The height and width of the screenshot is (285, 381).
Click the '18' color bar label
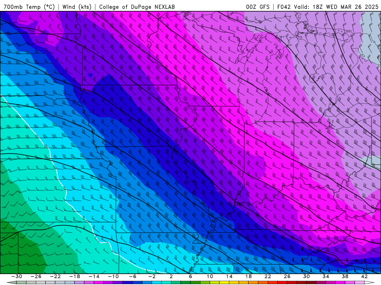point(248,276)
